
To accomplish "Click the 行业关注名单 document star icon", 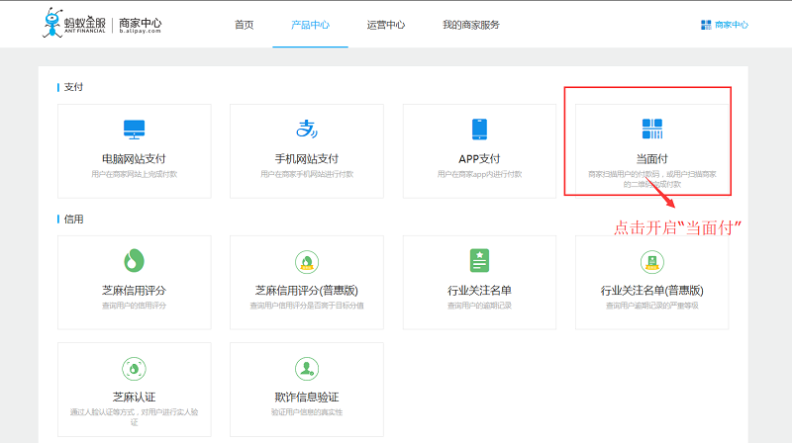I will 479,261.
